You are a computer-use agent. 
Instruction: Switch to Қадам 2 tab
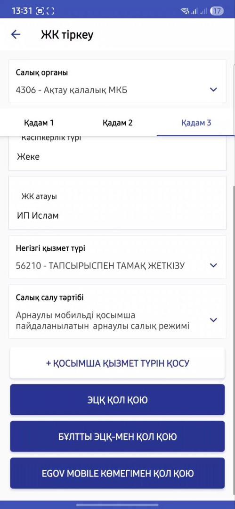[x=118, y=123]
